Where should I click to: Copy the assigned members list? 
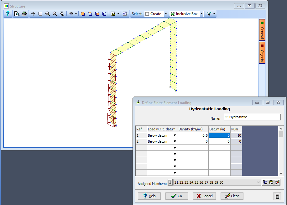point(265,182)
